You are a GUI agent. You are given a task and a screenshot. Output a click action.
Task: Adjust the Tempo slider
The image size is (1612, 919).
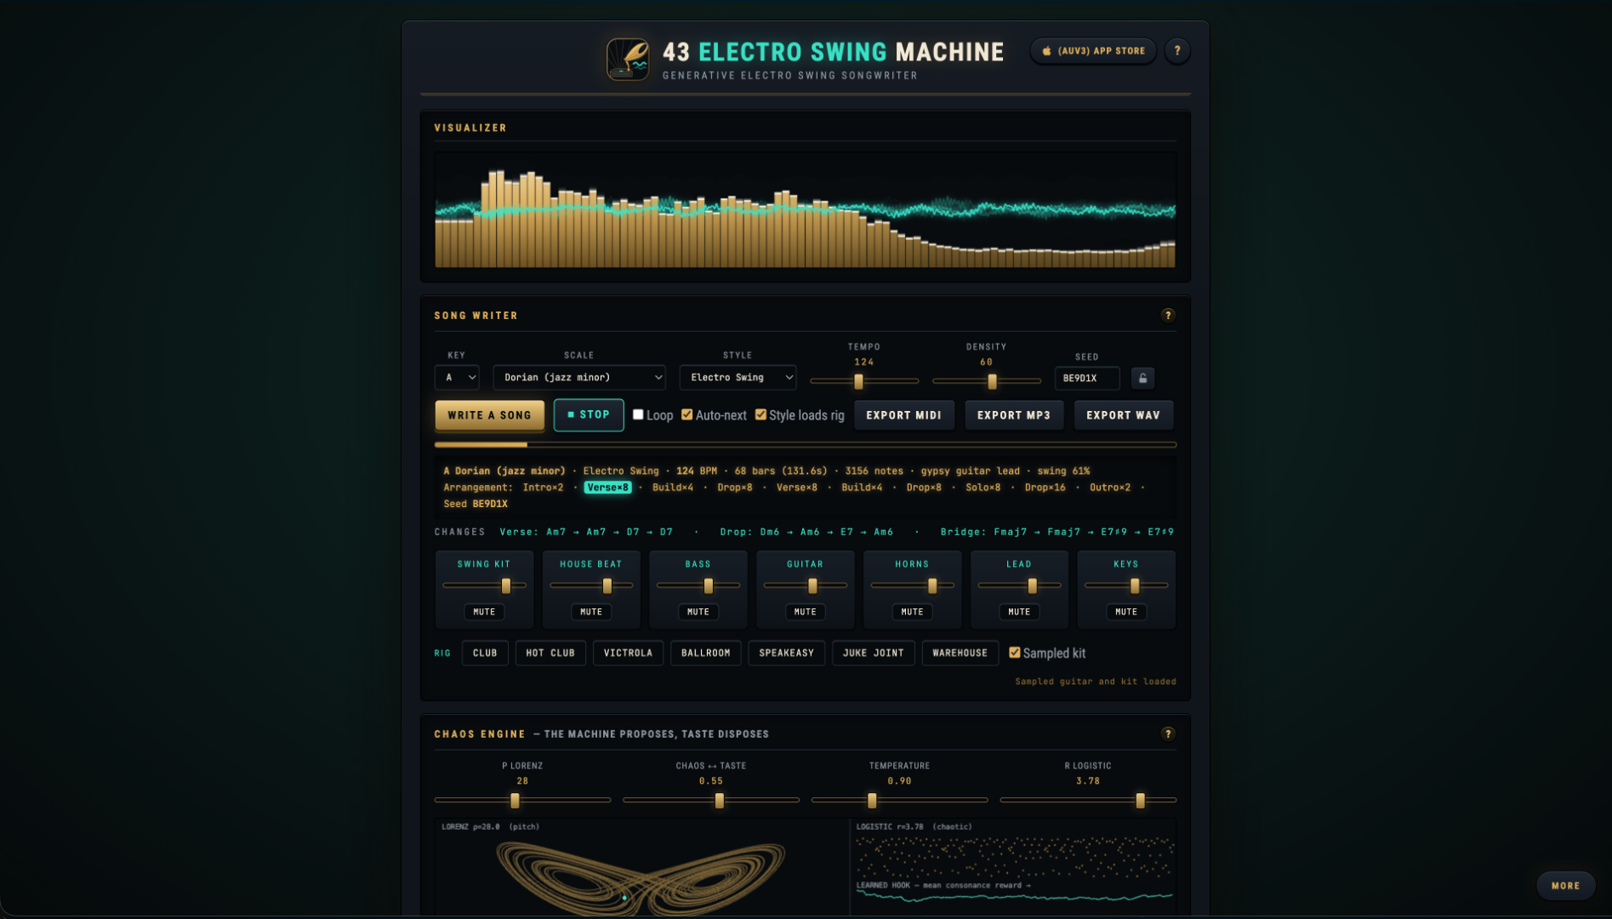pyautogui.click(x=864, y=381)
